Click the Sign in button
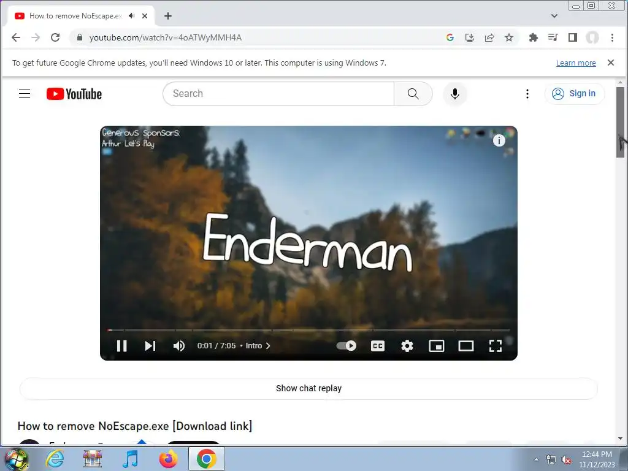Viewport: 628px width, 471px height. pyautogui.click(x=574, y=94)
